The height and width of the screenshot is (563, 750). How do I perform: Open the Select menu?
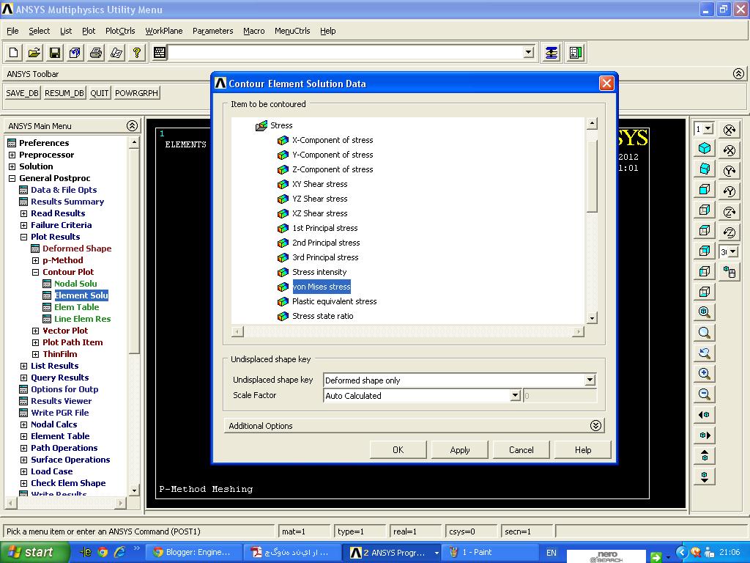[x=40, y=31]
